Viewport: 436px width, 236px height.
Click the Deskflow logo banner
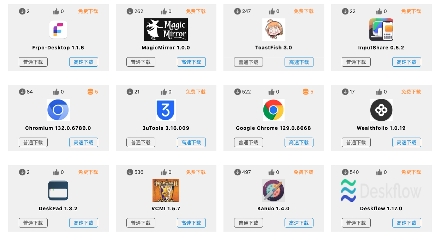click(381, 190)
